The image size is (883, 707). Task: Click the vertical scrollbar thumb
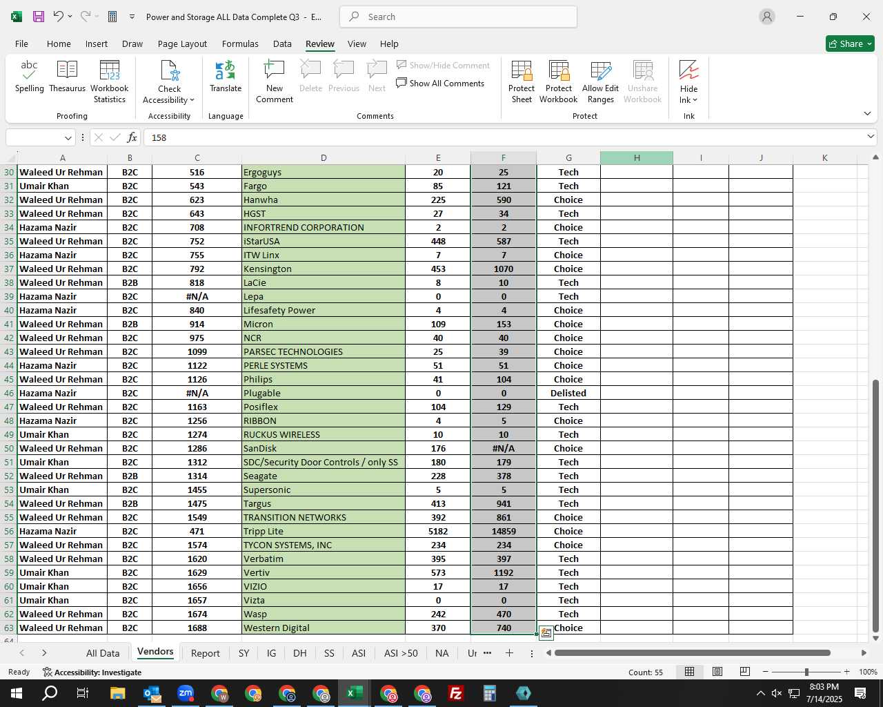click(875, 505)
